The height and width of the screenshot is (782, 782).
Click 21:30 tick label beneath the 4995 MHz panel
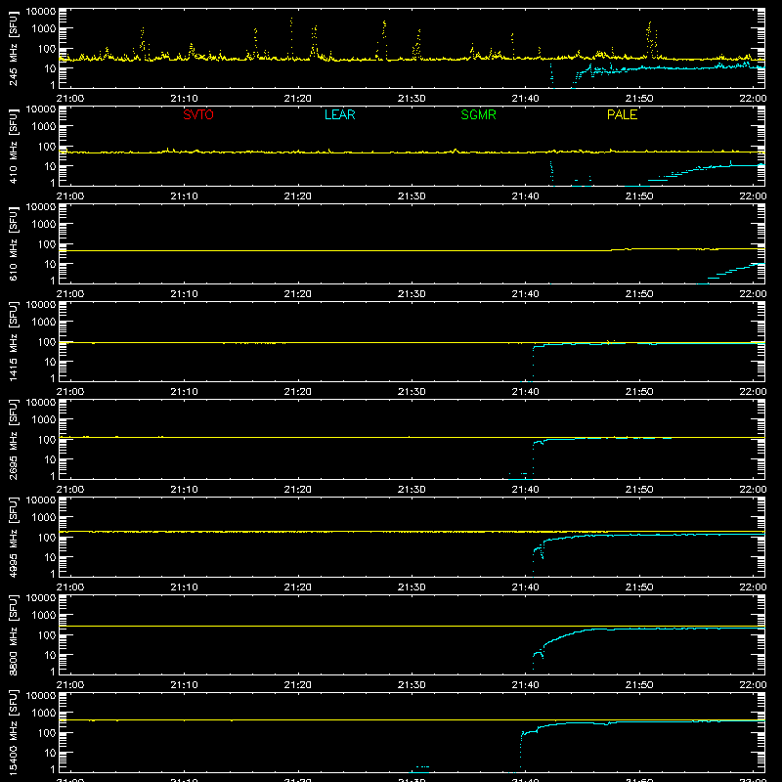click(x=412, y=587)
